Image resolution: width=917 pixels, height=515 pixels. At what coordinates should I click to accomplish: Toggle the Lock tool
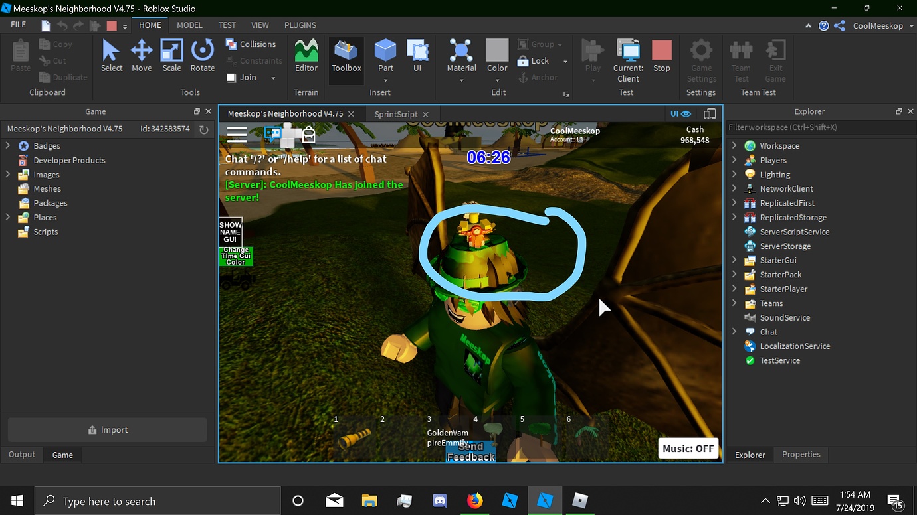point(534,61)
